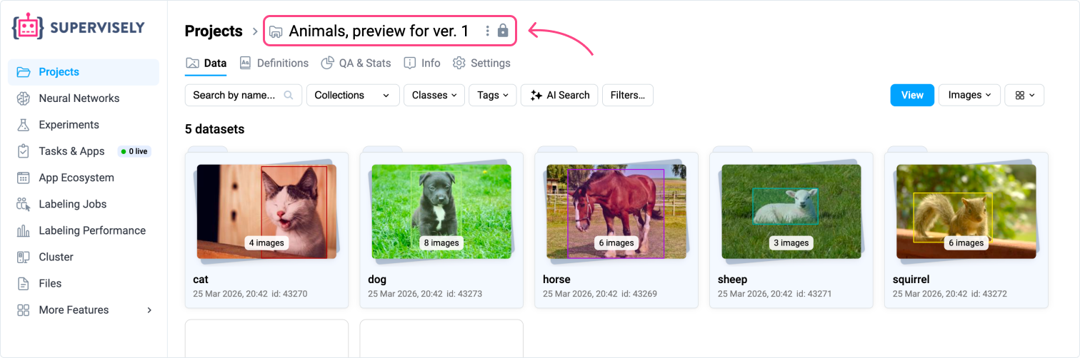Open the Images type dropdown
Viewport: 1080px width, 358px height.
point(969,95)
